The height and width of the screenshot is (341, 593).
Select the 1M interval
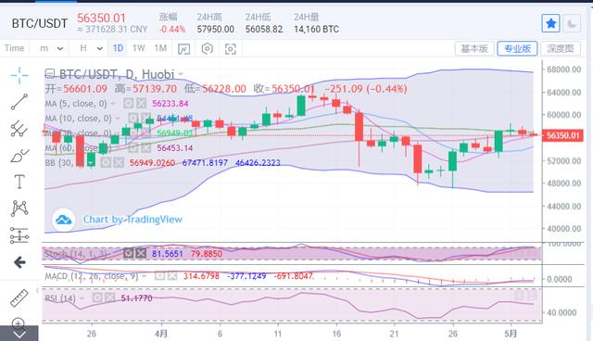pyautogui.click(x=160, y=48)
